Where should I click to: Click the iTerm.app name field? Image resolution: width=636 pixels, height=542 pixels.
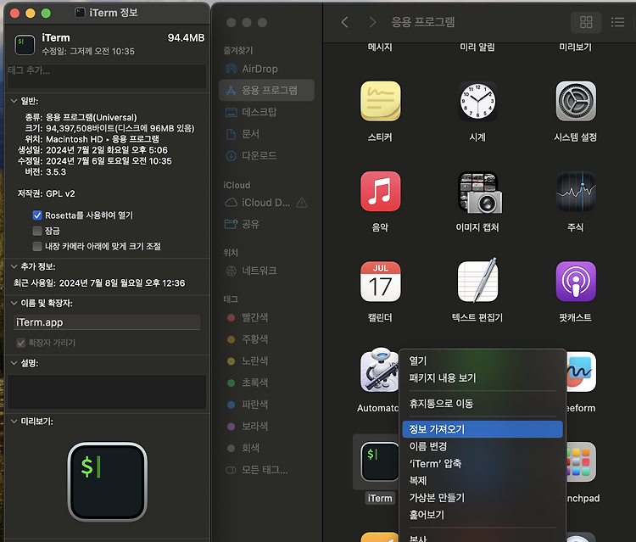107,322
